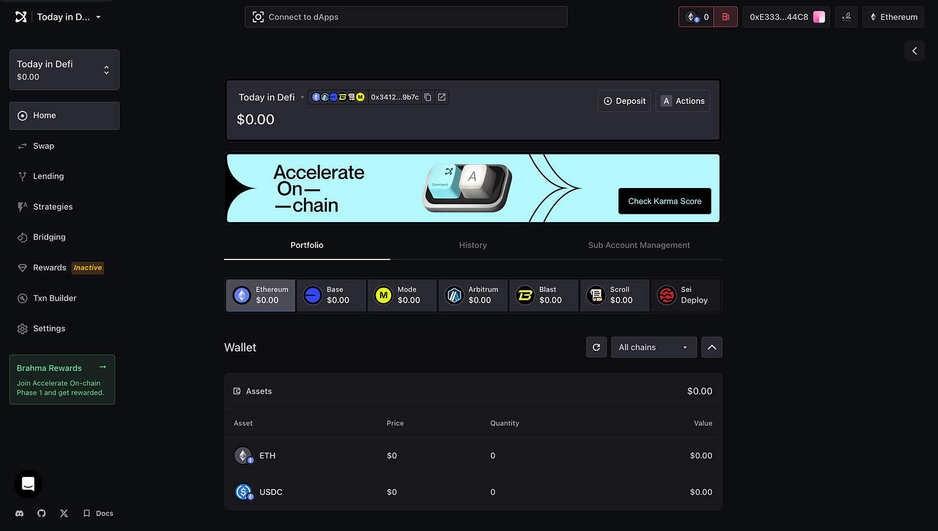Click the Settings gear icon
This screenshot has height=531, width=938.
(x=23, y=328)
